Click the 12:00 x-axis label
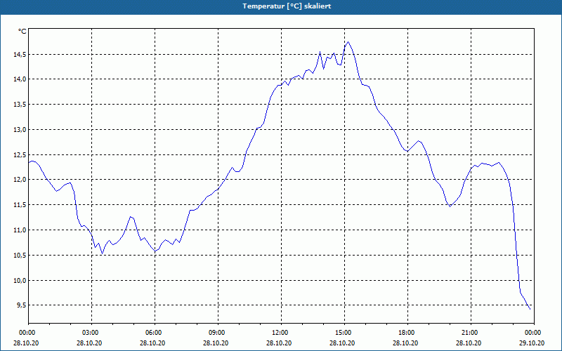Screen dimensions: 562x351 pyautogui.click(x=279, y=333)
